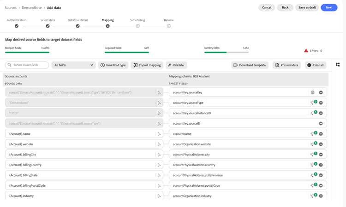The height and width of the screenshot is (207, 346).
Task: Click source picker arrow for {Account}.name
Action: (x=159, y=134)
